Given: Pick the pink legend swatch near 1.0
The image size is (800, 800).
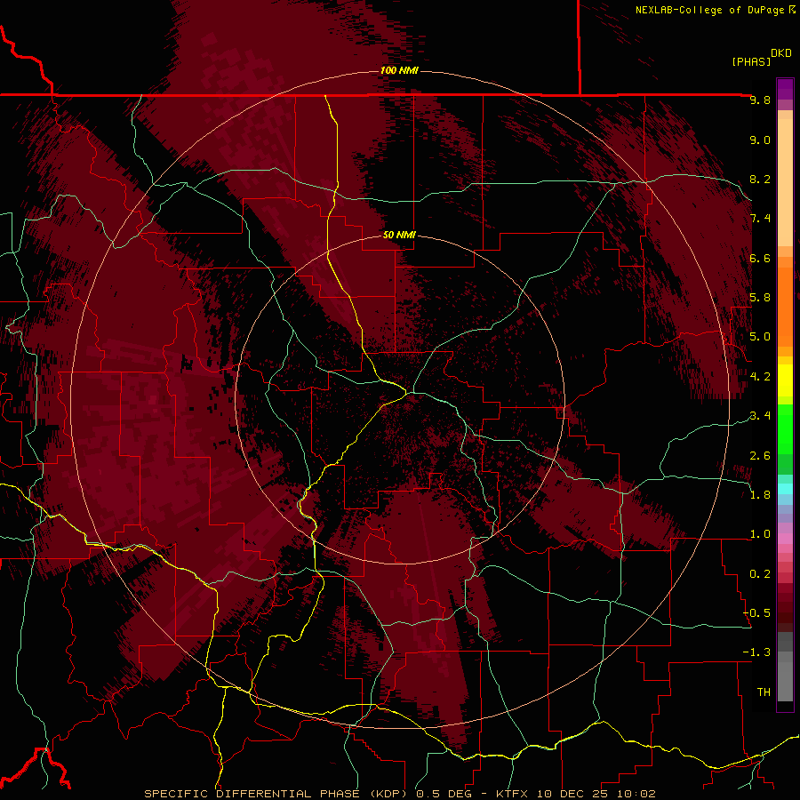Looking at the screenshot, I should click(785, 539).
